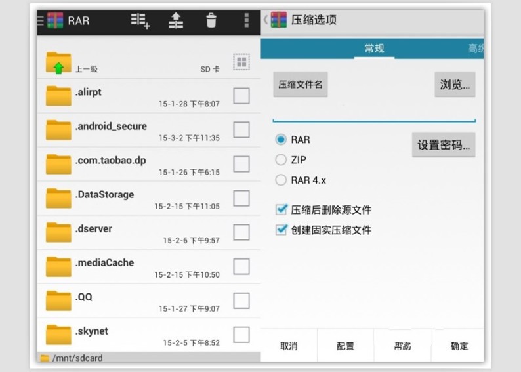
Task: Open the .android_secure folder icon
Action: coord(58,130)
